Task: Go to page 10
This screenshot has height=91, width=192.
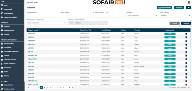Action: point(63,87)
